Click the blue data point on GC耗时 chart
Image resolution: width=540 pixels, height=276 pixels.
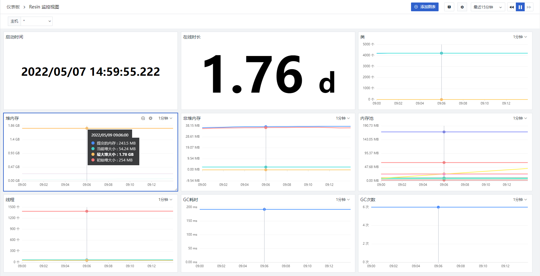click(265, 209)
